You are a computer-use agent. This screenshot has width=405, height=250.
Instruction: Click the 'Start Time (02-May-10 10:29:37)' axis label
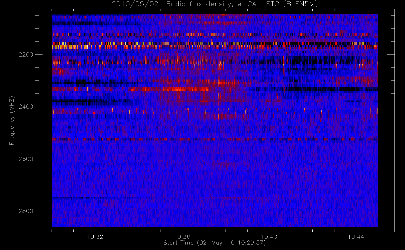pyautogui.click(x=215, y=243)
